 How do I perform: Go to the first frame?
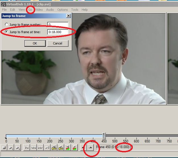coord(27,148)
